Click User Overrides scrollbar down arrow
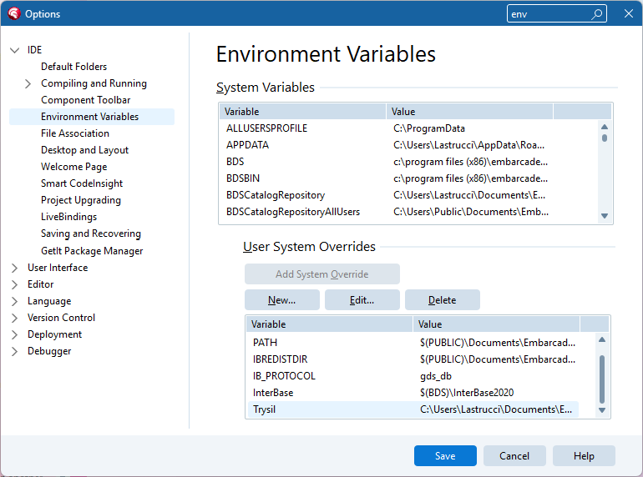The image size is (643, 477). point(602,410)
